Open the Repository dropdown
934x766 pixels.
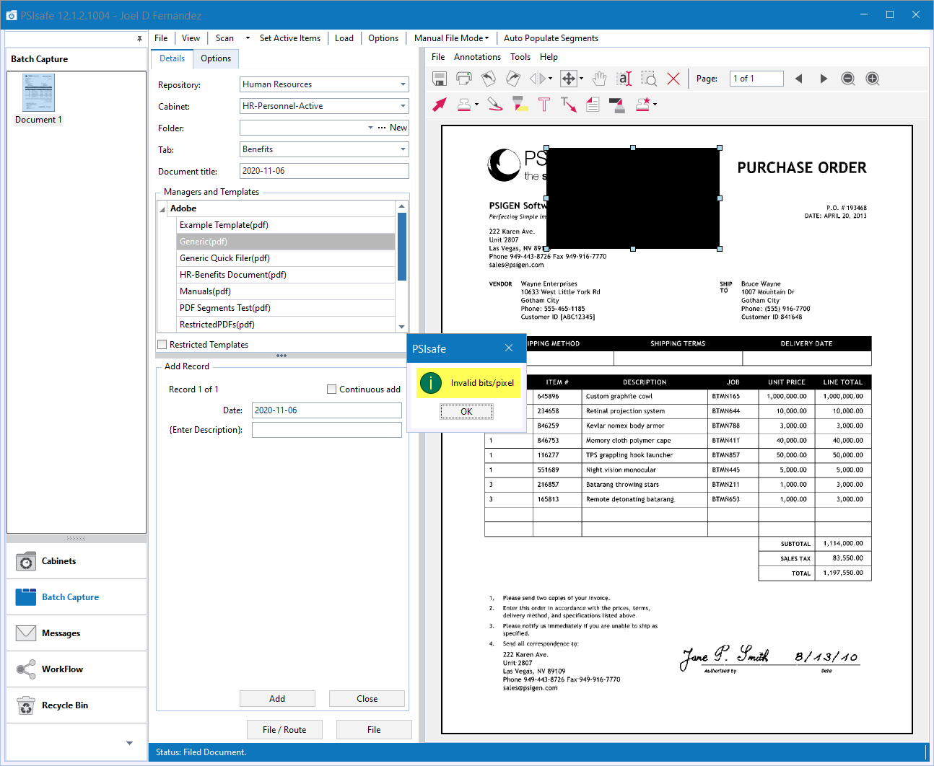point(403,84)
